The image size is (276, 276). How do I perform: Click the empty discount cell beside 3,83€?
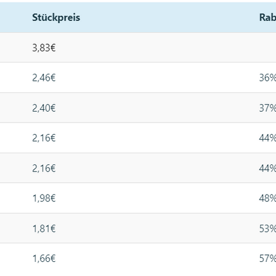pos(268,47)
